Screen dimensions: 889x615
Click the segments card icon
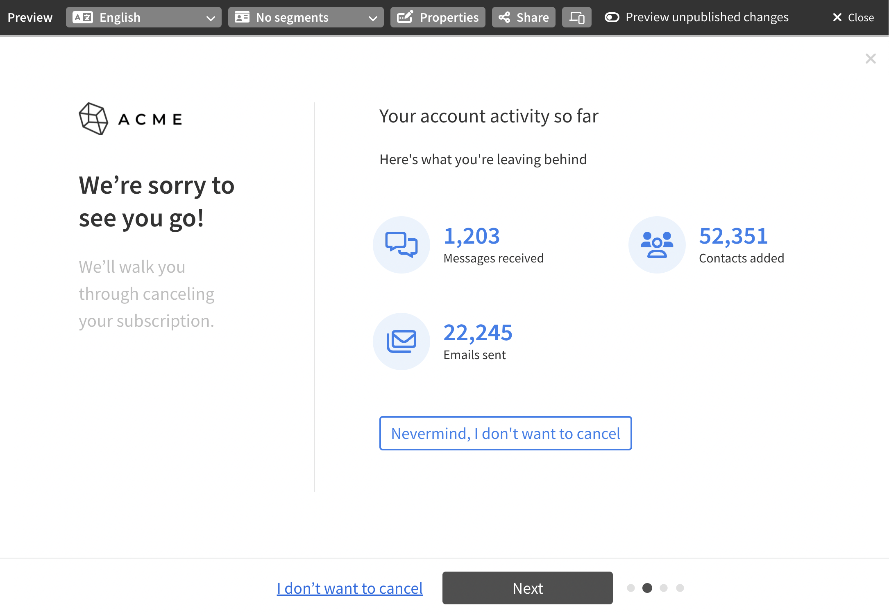pos(242,17)
